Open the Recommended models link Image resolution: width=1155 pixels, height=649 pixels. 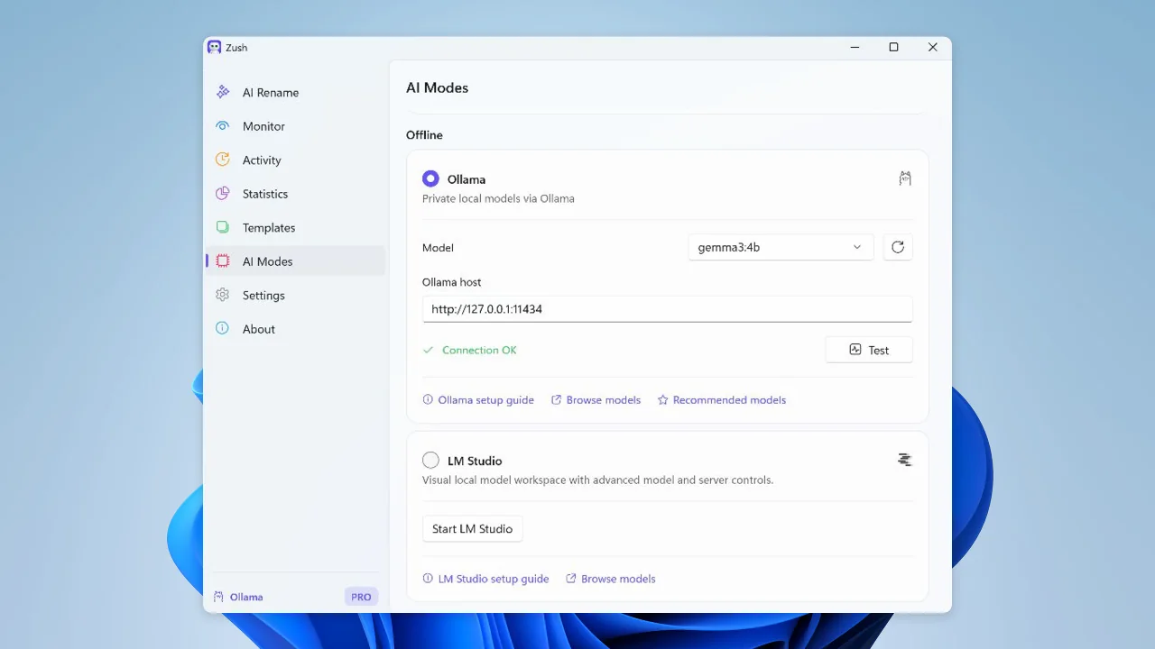[x=722, y=399]
